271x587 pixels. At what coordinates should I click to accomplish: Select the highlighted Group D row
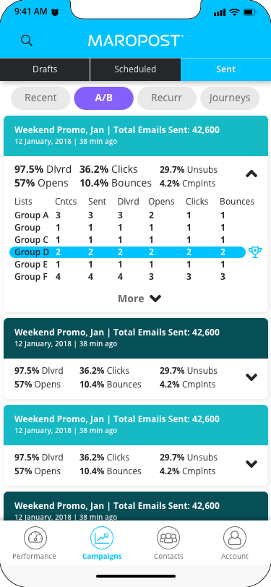click(x=128, y=252)
